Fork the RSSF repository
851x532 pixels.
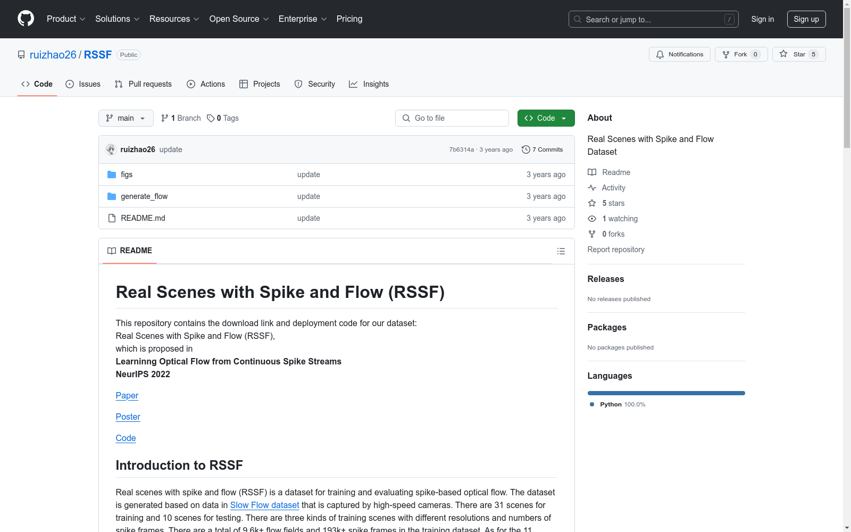pyautogui.click(x=741, y=54)
